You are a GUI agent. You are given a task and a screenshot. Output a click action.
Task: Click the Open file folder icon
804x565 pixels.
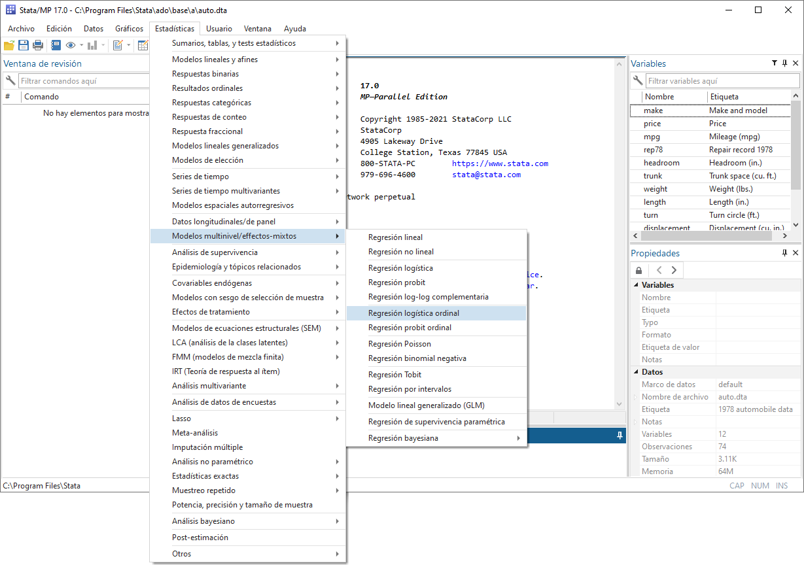click(x=9, y=45)
